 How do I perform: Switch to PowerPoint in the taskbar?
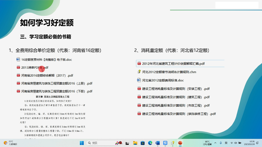coord(180,143)
